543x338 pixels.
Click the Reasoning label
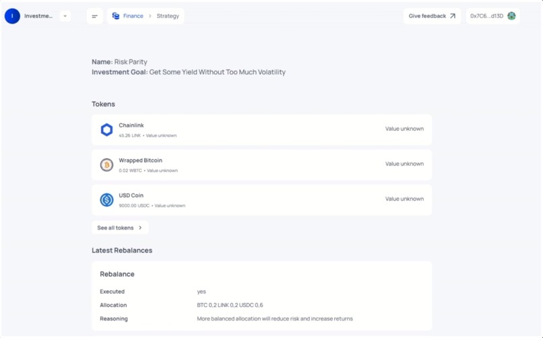114,318
